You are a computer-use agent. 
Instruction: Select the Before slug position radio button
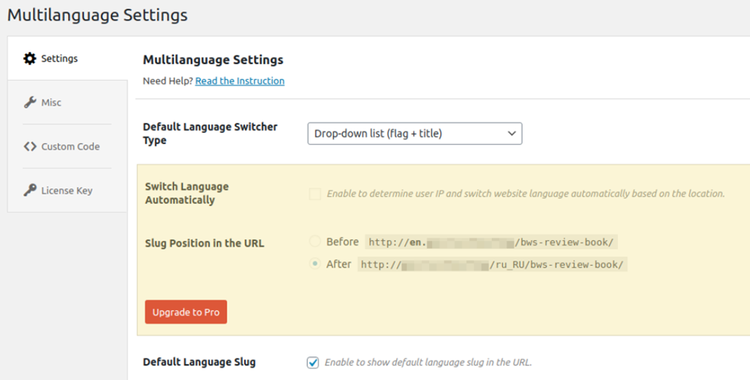point(315,242)
